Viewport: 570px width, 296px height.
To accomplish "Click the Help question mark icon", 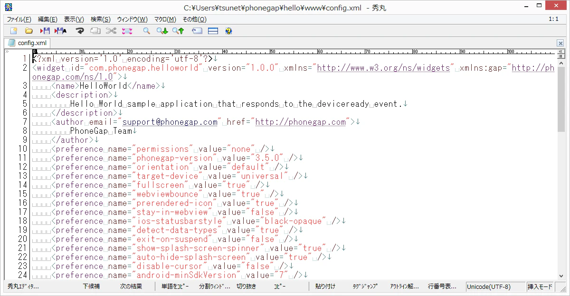I will coord(228,31).
